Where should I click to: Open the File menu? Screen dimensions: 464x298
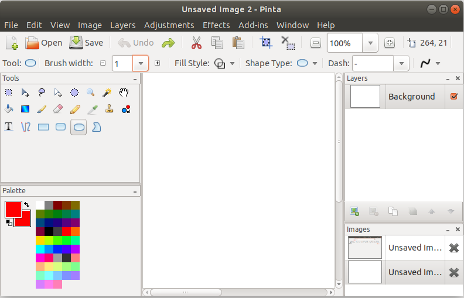(x=11, y=25)
